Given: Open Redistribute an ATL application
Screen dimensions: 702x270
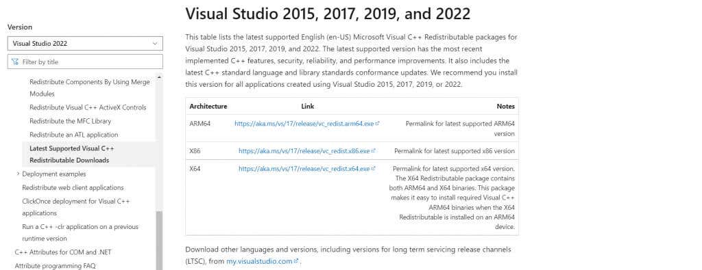Looking at the screenshot, I should [74, 135].
